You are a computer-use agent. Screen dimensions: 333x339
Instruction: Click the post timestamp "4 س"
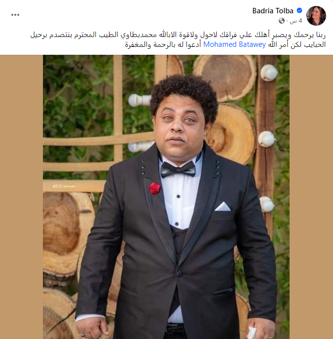click(x=296, y=21)
